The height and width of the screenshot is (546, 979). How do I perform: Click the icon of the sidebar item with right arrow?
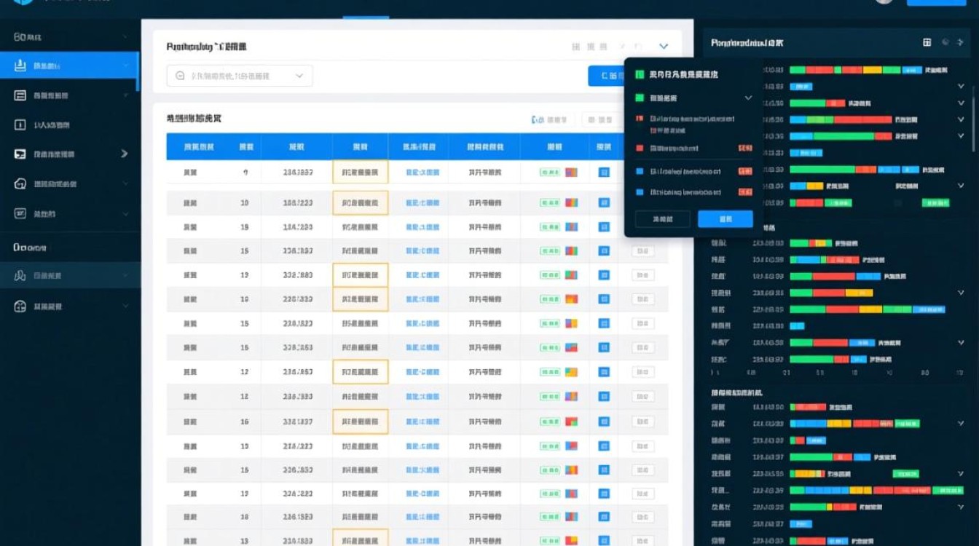coord(20,154)
